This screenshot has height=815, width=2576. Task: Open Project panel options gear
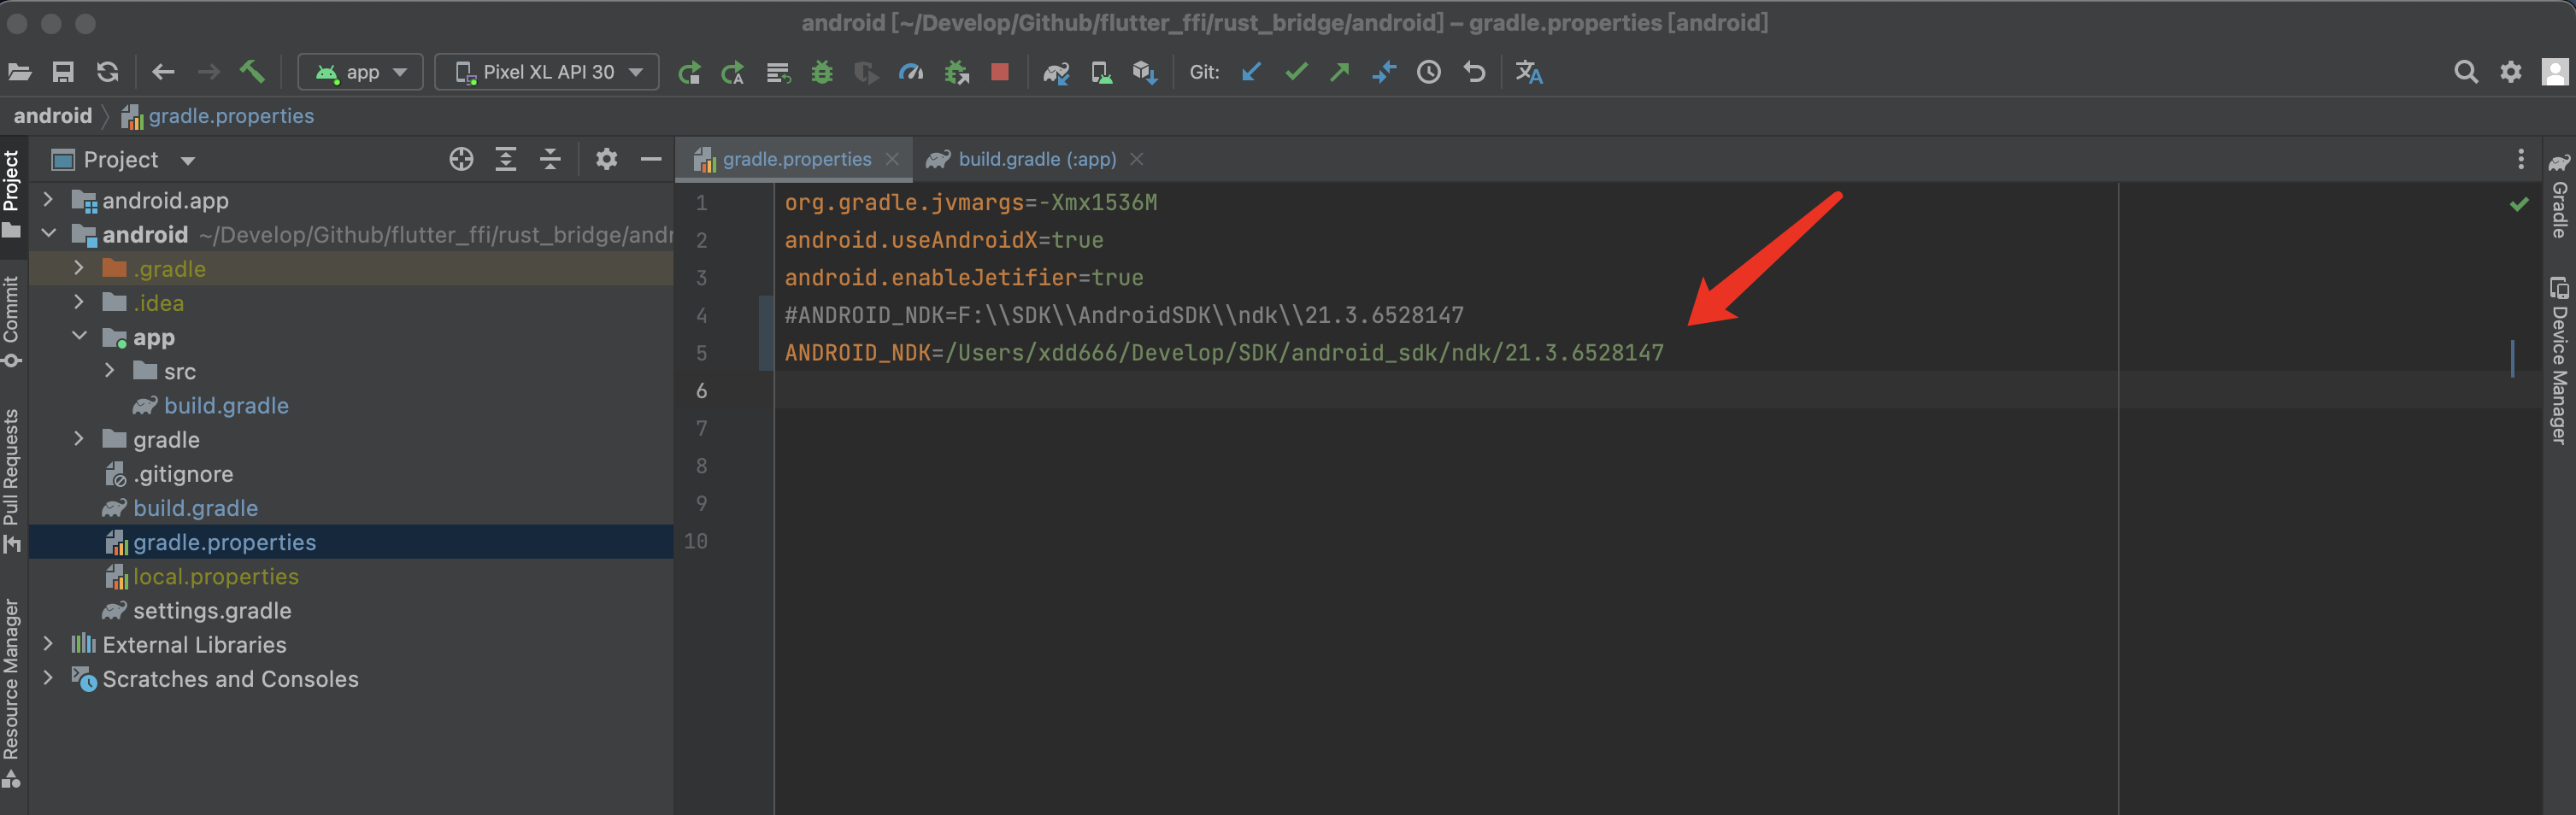click(x=606, y=159)
